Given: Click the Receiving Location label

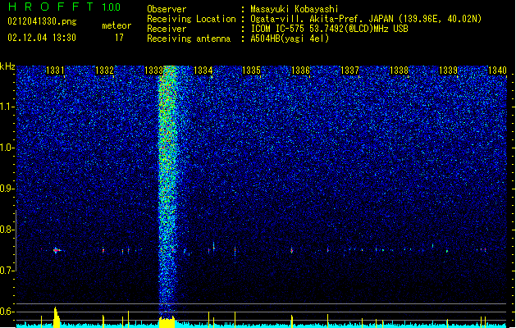Looking at the screenshot, I should tap(191, 19).
